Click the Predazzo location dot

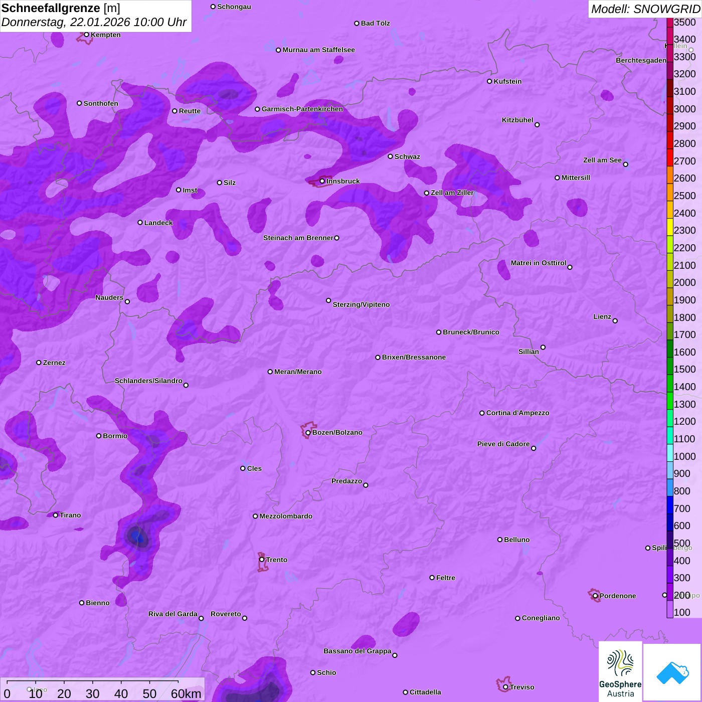366,485
